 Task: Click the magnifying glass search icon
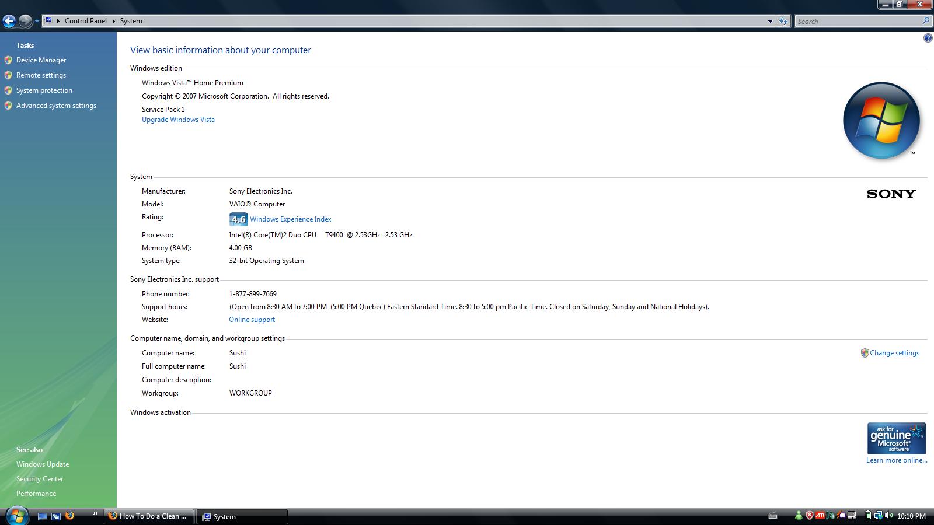pos(926,21)
